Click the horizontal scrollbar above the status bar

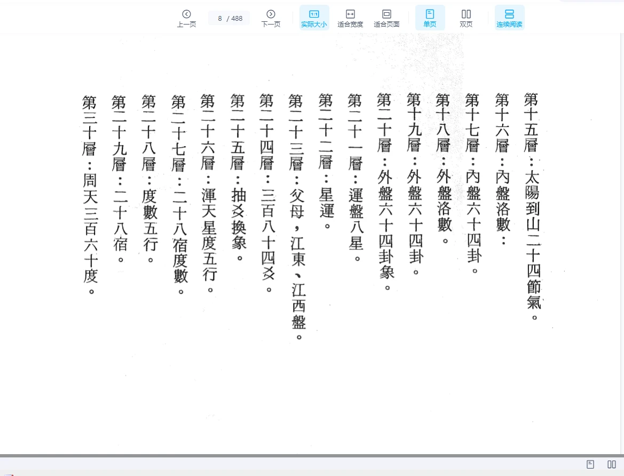tap(312, 456)
